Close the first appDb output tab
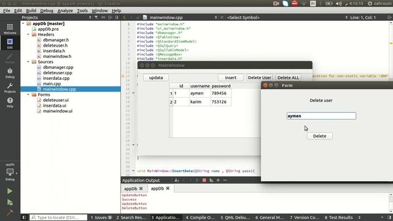Screen dimensions: 393x221 click(141, 188)
